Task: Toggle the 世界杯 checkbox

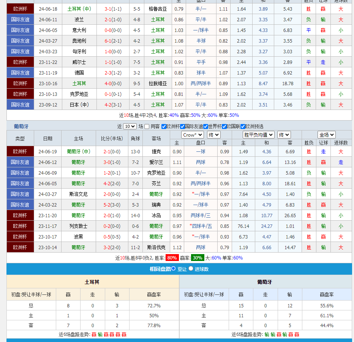Action: coord(205,127)
